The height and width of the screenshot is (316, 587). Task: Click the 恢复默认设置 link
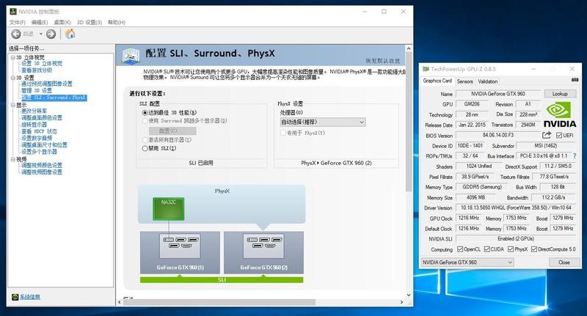[382, 61]
